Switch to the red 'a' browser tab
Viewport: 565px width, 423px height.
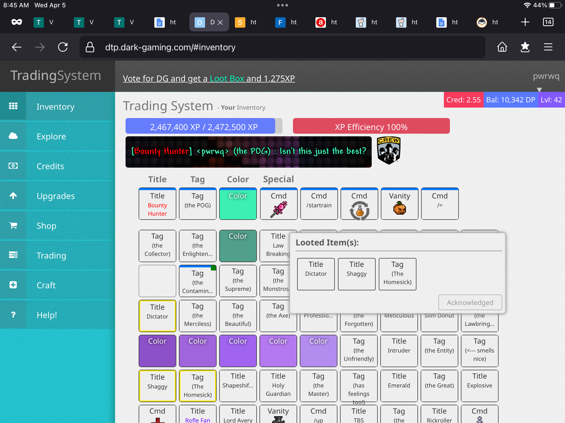point(327,22)
